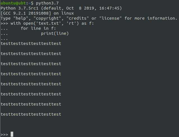The height and width of the screenshot is (137, 179).
Task: Click the last testtest output line
Action: (x=31, y=114)
